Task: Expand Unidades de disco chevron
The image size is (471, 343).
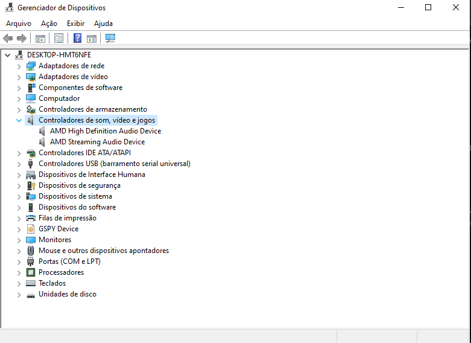Action: click(x=19, y=294)
